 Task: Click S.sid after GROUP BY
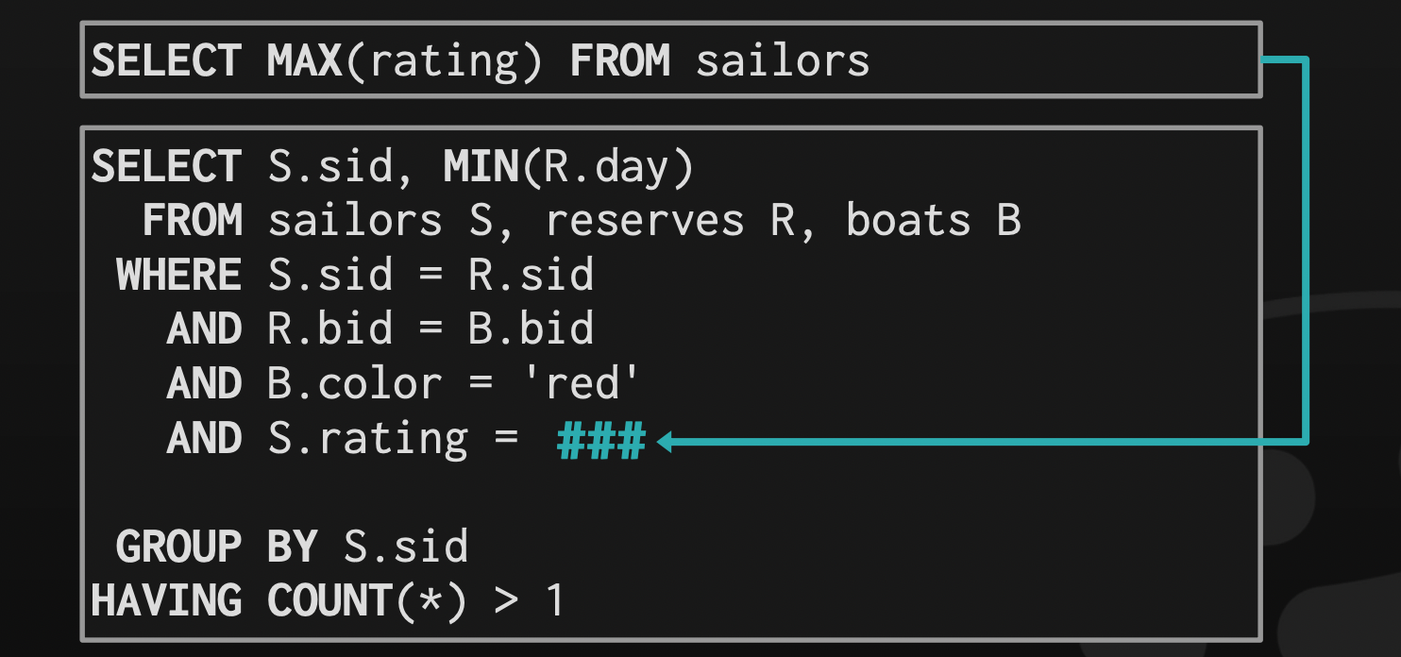click(x=405, y=547)
